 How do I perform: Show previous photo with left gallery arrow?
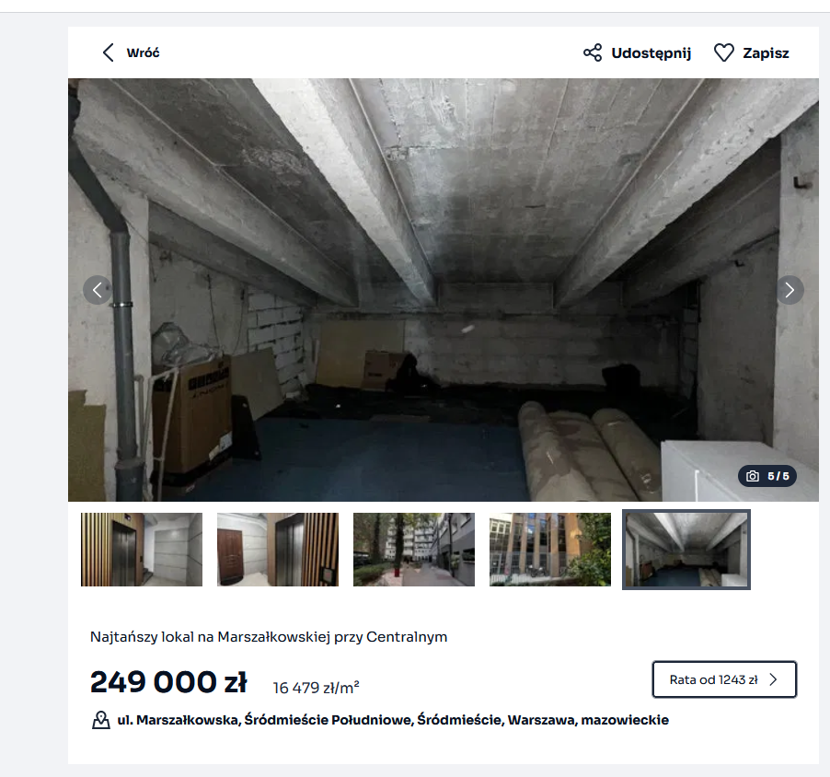coord(98,290)
